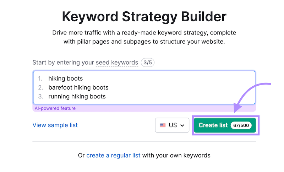284x172 pixels.
Task: Click line number 3 in keyword box
Action: (40, 96)
